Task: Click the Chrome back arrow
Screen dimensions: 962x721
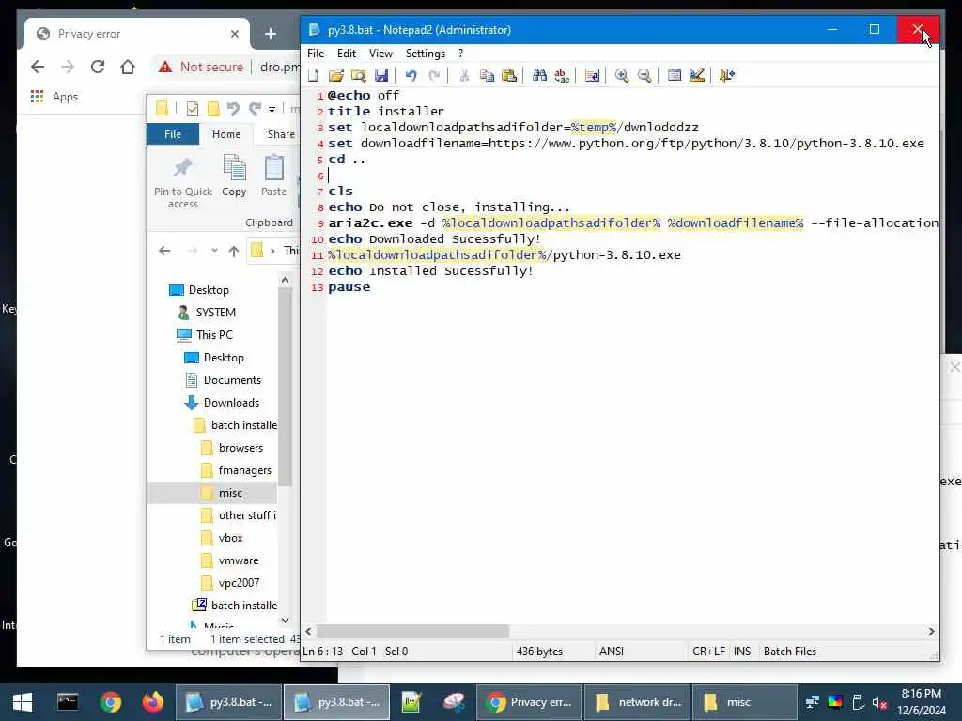Action: (38, 67)
